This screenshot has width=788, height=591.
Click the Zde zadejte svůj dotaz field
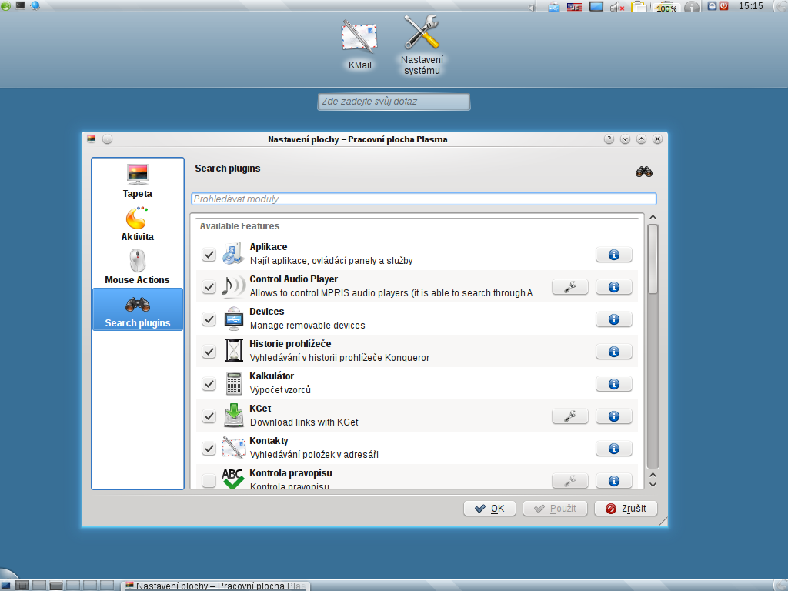click(394, 102)
